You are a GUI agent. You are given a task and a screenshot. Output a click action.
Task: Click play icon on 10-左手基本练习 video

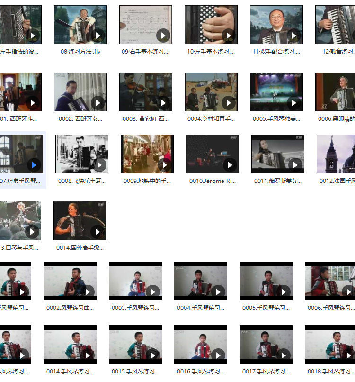(x=229, y=36)
